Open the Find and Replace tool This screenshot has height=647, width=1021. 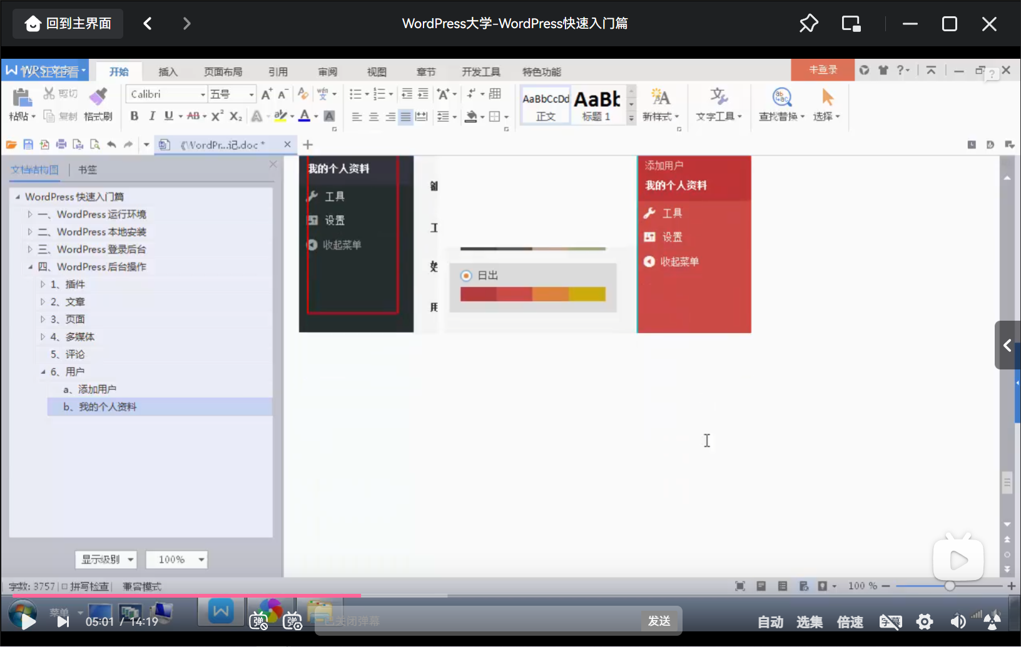(x=781, y=104)
